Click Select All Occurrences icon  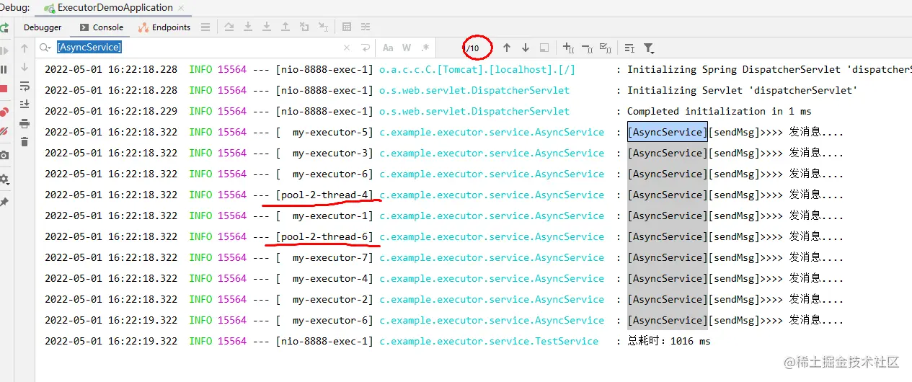[606, 48]
